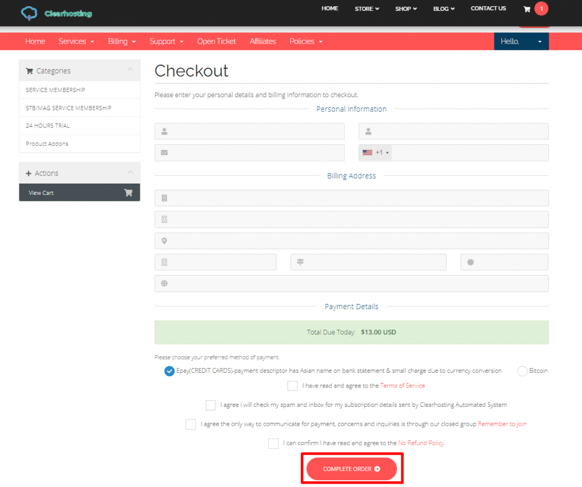Collapse the Categories panel chevron
This screenshot has width=582, height=487.
[130, 69]
